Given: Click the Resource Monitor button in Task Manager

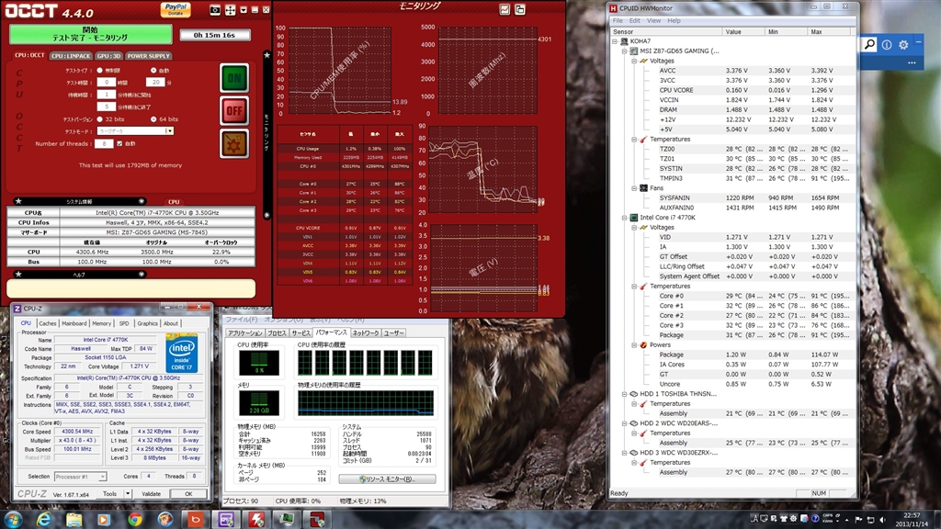Looking at the screenshot, I should (x=386, y=478).
